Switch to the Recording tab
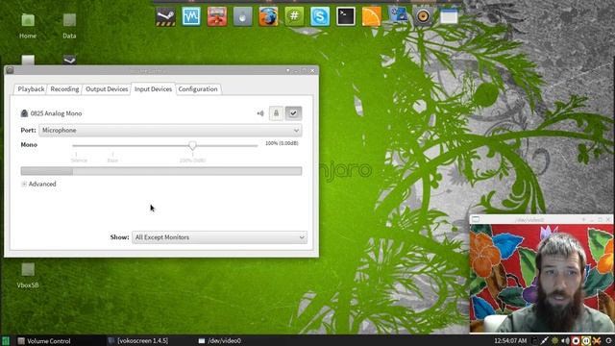This screenshot has height=346, width=615. point(64,89)
